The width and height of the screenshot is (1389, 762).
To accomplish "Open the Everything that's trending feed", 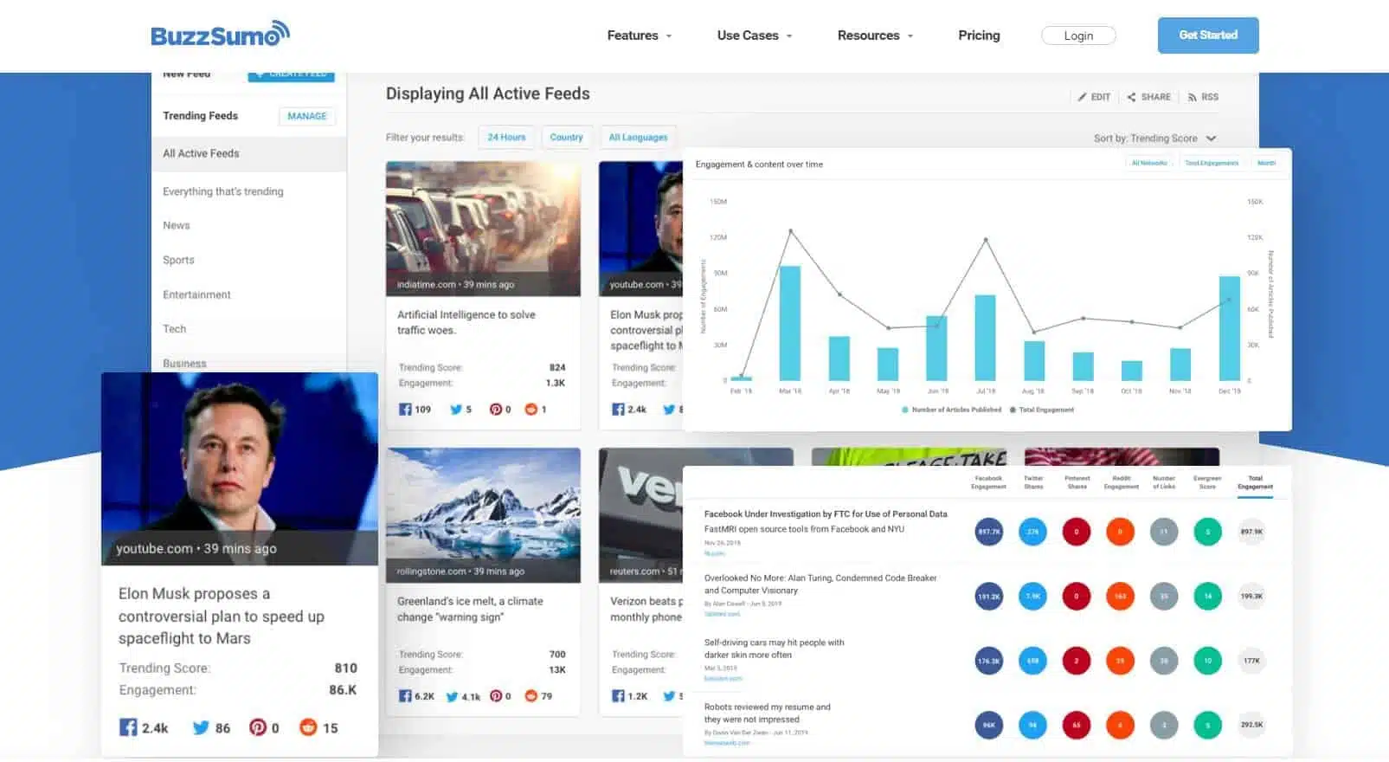I will pyautogui.click(x=223, y=191).
